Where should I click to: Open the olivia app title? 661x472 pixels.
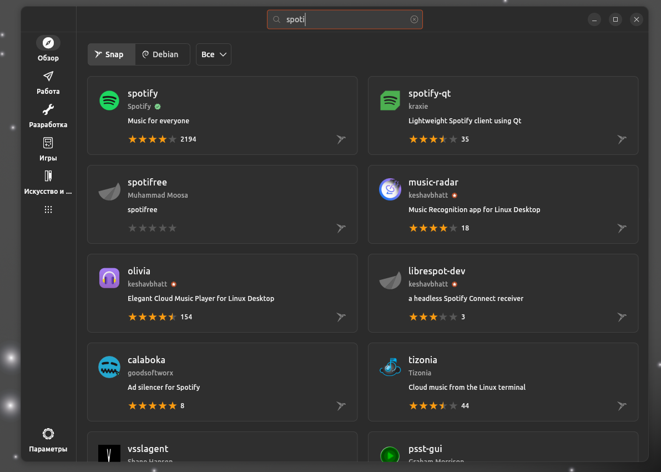[139, 271]
